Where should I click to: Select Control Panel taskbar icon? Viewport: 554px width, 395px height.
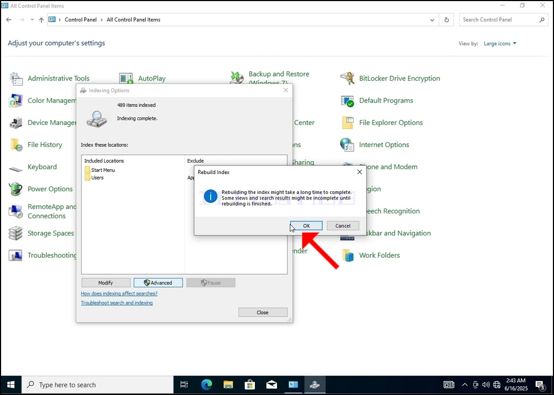[x=293, y=385]
